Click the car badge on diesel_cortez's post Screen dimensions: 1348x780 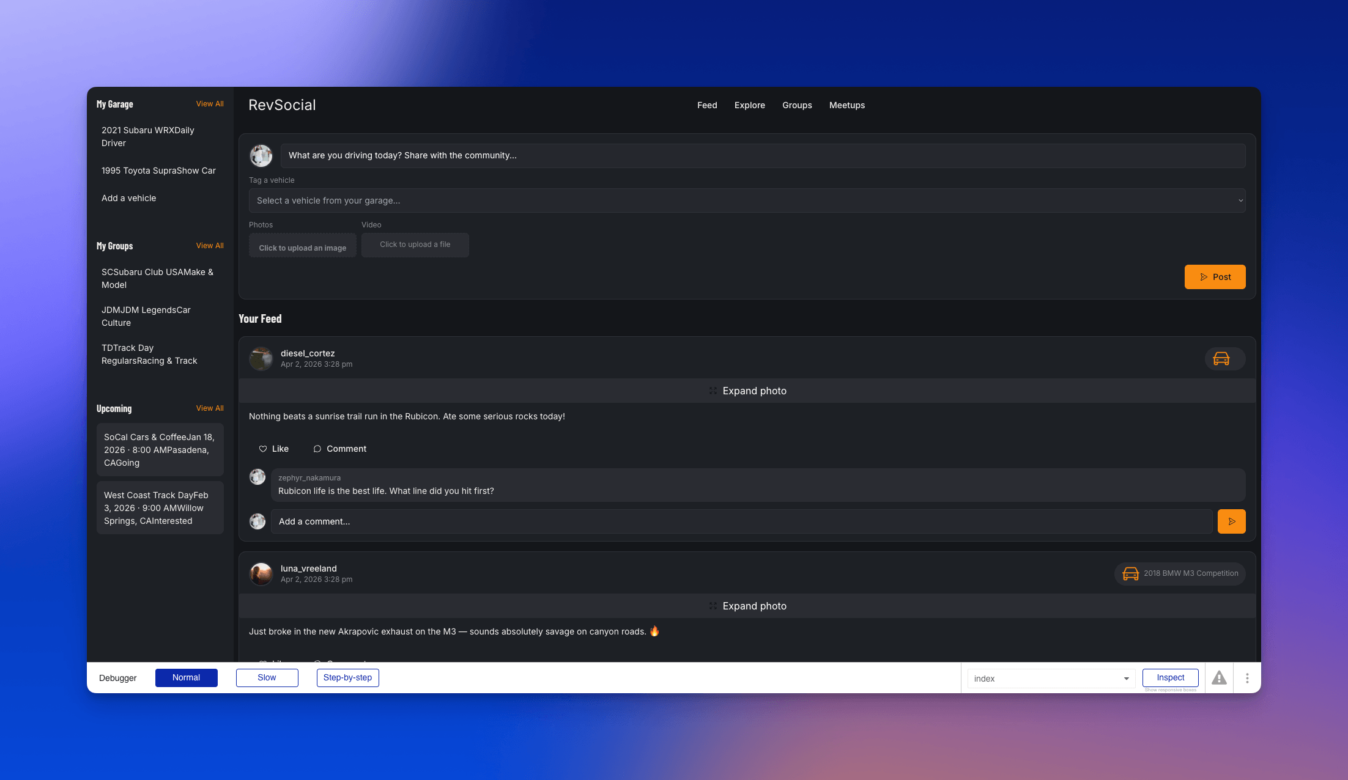[1224, 358]
